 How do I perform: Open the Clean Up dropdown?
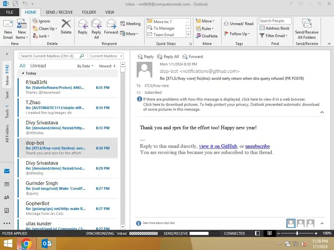tap(45, 29)
